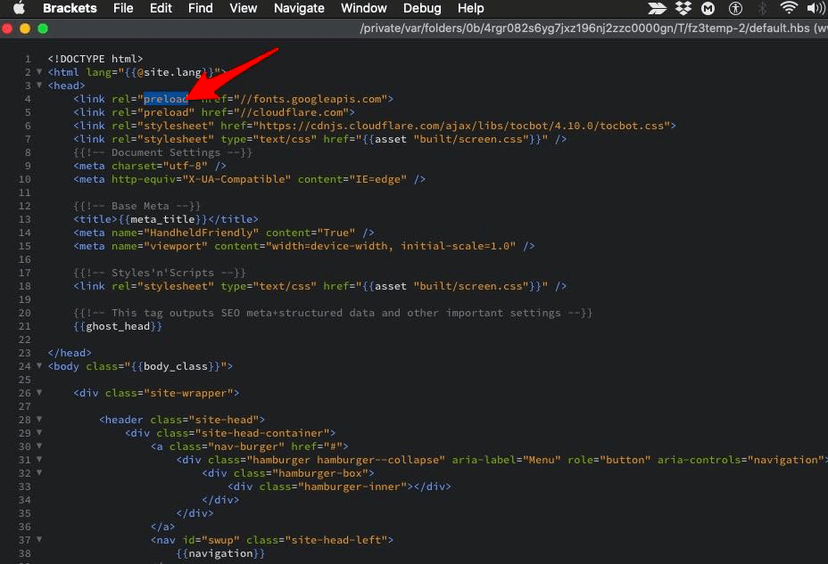Click the highlighted preload text on line 4
This screenshot has width=828, height=564.
[166, 99]
